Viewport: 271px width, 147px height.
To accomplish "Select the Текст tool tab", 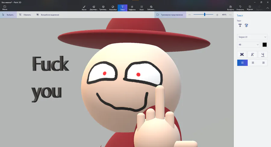I will click(x=123, y=8).
